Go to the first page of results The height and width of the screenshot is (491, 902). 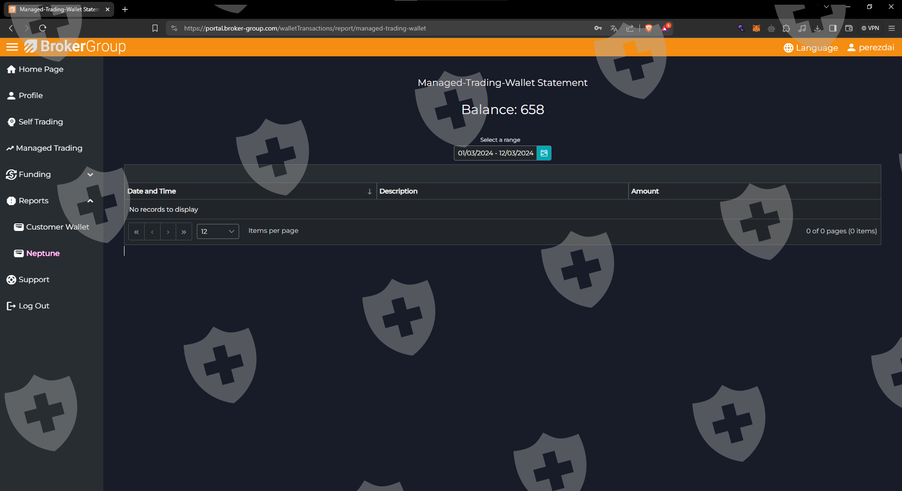(x=136, y=231)
